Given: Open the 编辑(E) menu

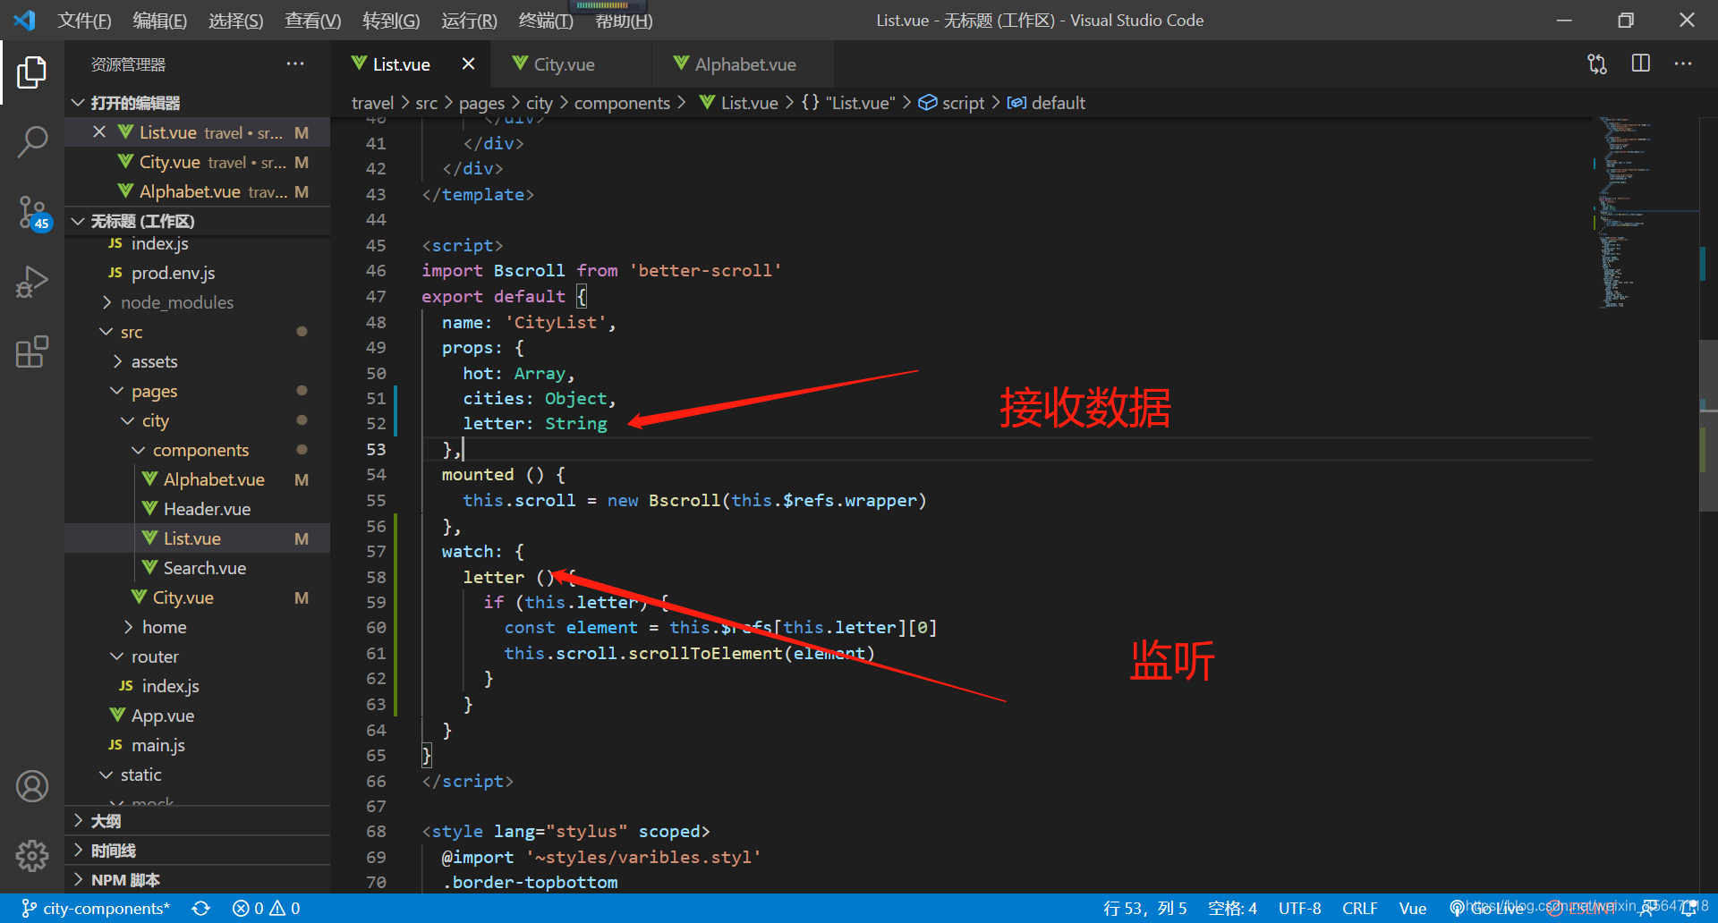Looking at the screenshot, I should point(160,21).
